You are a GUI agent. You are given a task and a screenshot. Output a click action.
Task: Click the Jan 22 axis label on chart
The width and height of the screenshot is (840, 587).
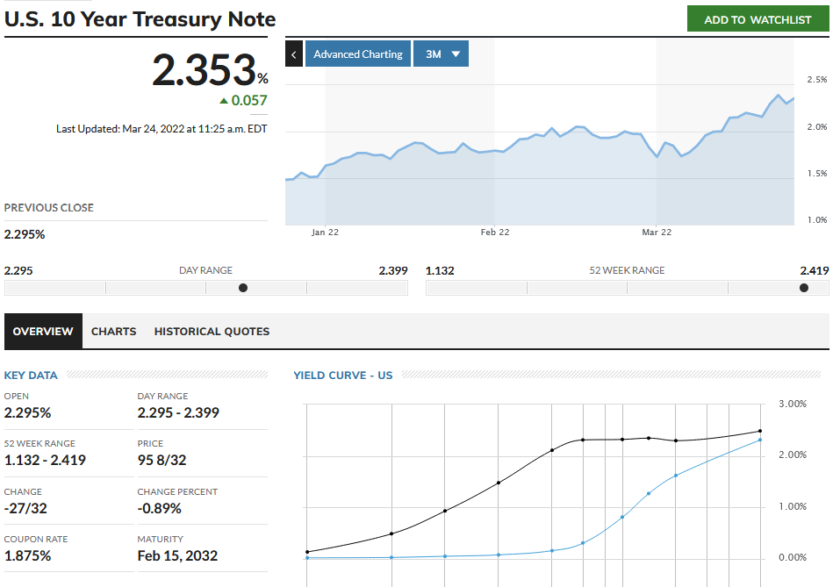click(325, 233)
